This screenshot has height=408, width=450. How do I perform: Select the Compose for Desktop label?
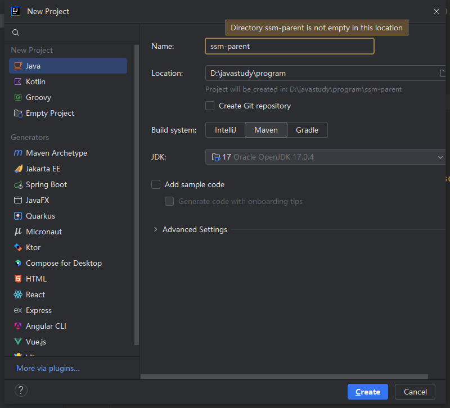coord(64,263)
